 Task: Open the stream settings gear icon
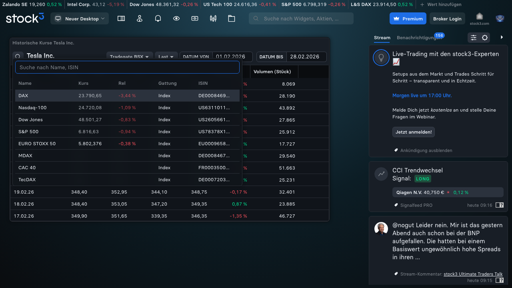pyautogui.click(x=484, y=37)
